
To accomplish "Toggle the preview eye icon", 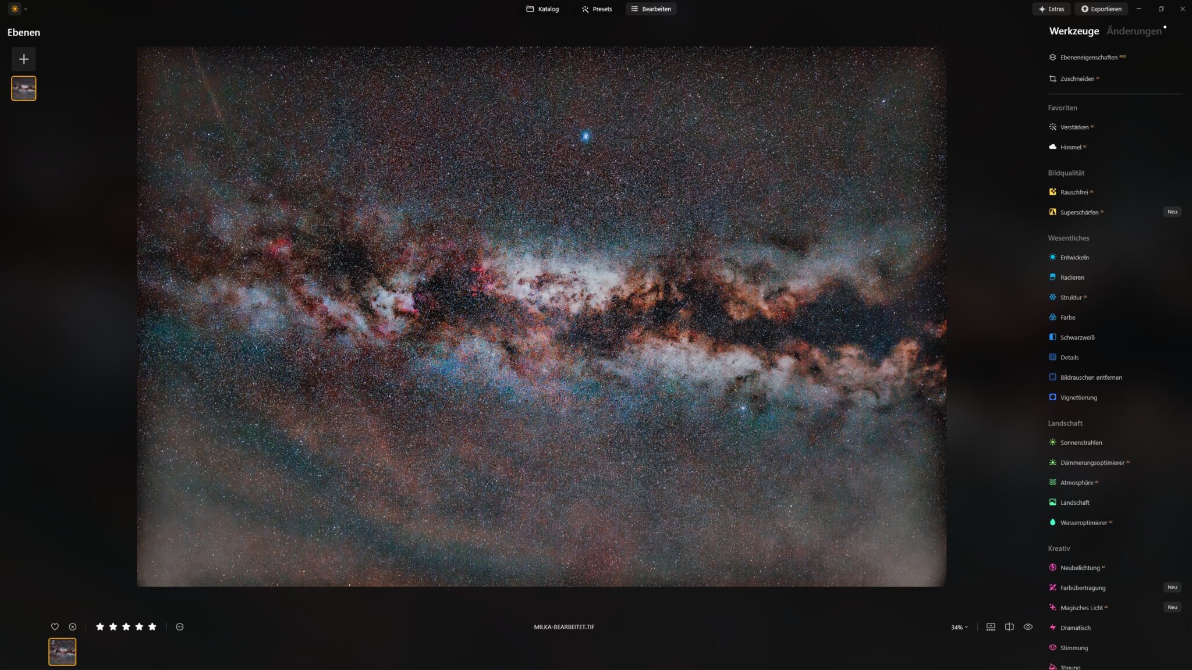I will point(1028,627).
